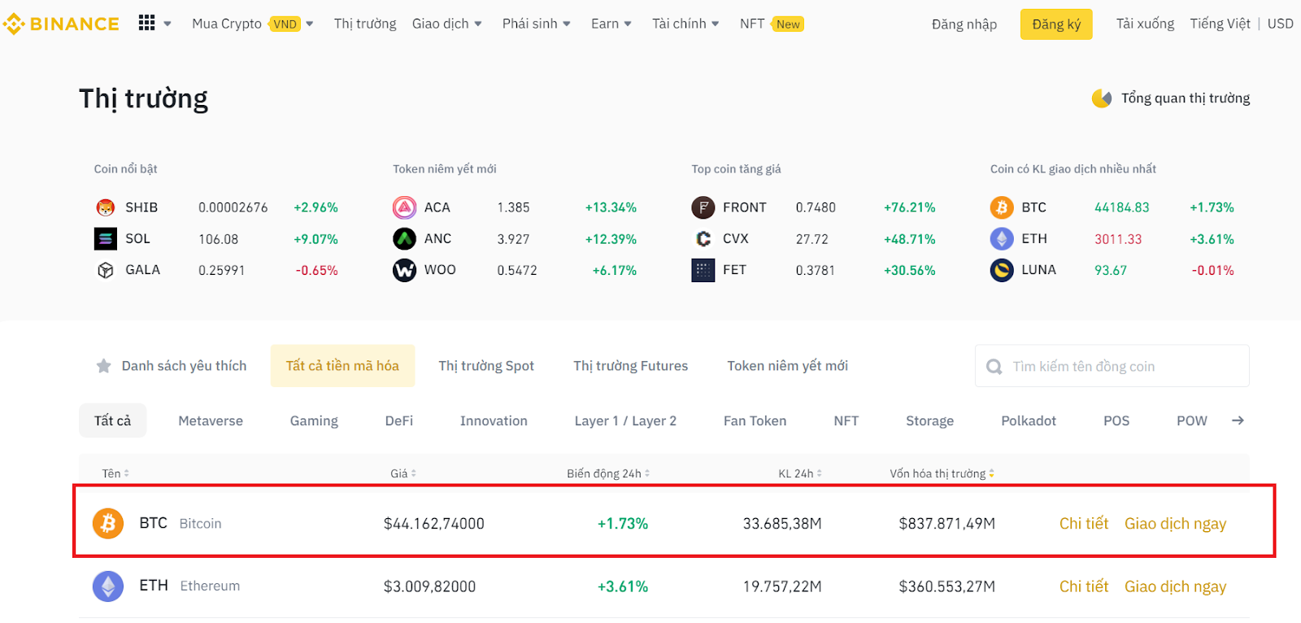This screenshot has width=1301, height=623.
Task: Click the GALA coin icon
Action: 106,270
